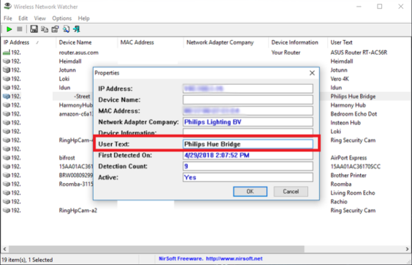Click the device icon in Vero 4K row
Viewport: 412px width, 265px height.
6,79
